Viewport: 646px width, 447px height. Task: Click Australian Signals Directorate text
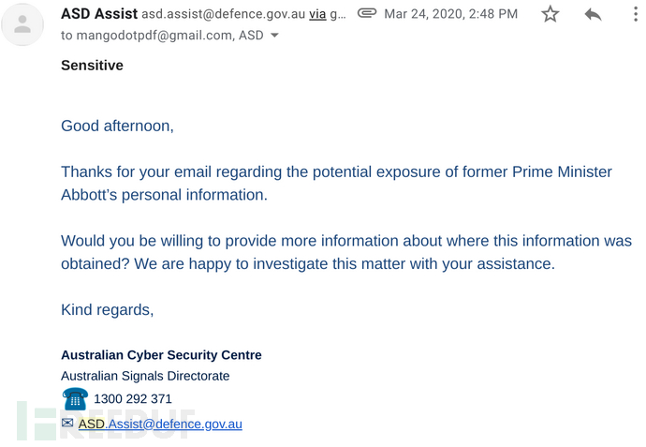145,376
